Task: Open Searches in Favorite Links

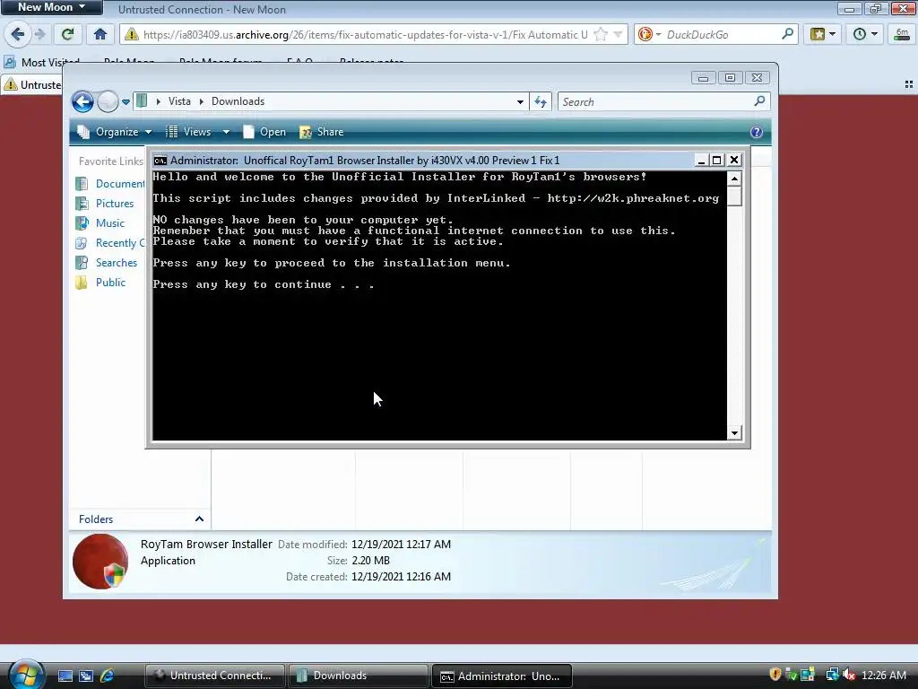Action: [107, 263]
